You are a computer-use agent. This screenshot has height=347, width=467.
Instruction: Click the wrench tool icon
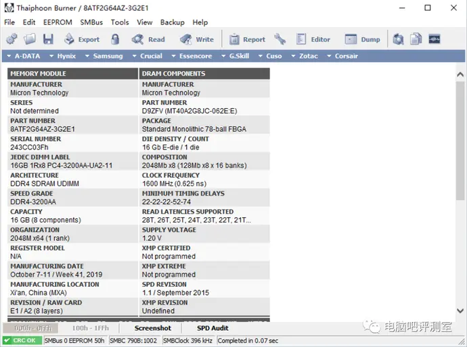280,39
